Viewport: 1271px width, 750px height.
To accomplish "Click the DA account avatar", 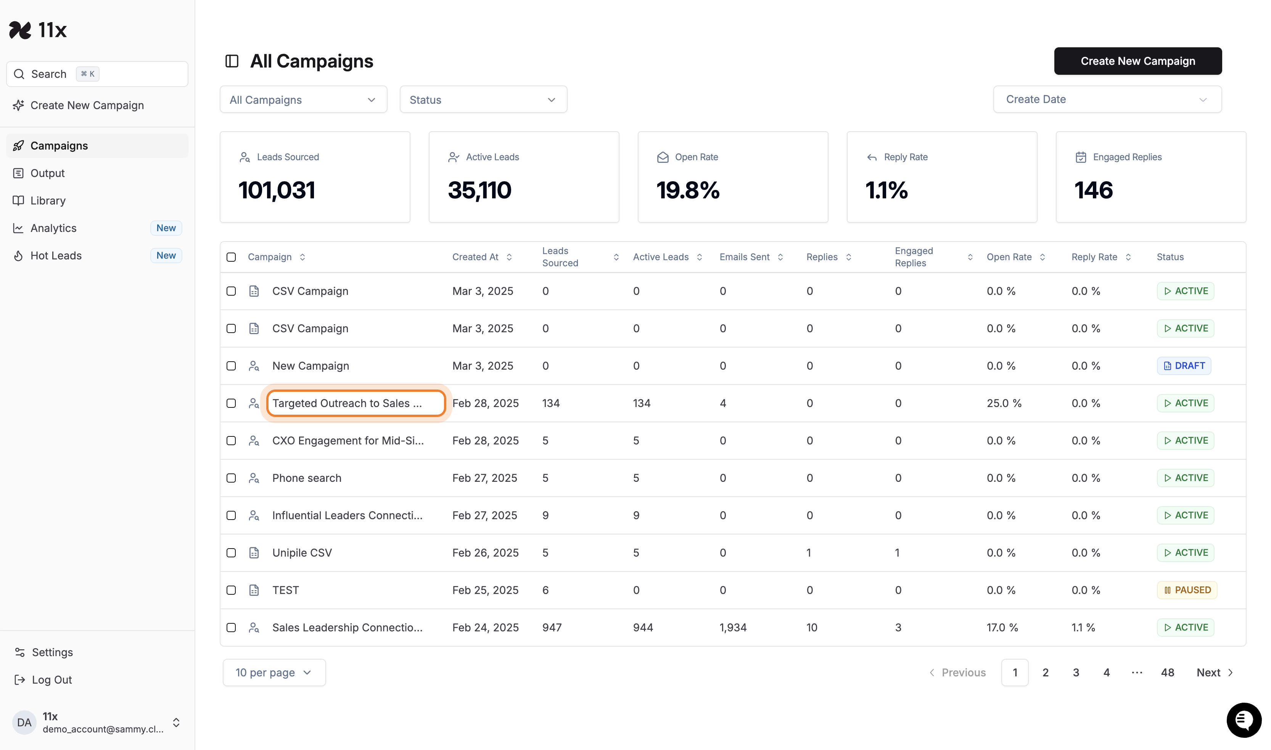I will (24, 722).
